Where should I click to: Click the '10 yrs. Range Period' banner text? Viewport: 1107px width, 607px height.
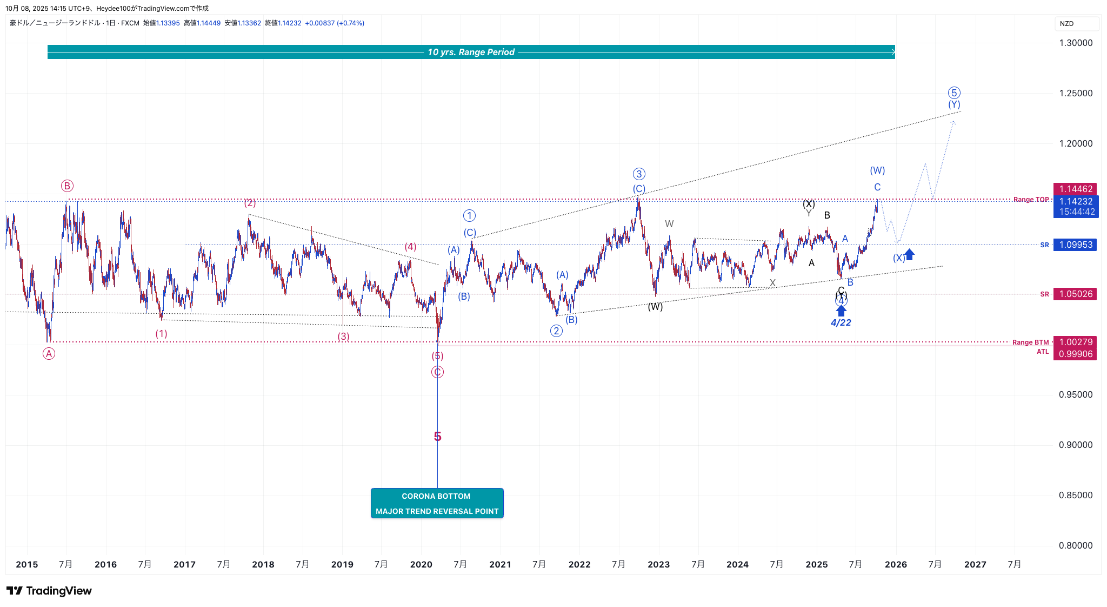pos(471,52)
